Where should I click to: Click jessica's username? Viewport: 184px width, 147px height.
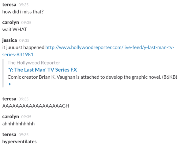pos(9,40)
